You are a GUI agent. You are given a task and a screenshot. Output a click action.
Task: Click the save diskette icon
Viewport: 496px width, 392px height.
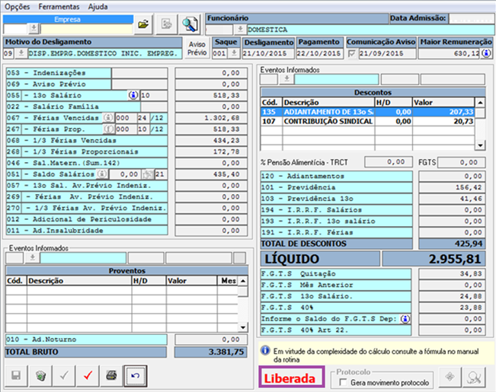pos(16,375)
